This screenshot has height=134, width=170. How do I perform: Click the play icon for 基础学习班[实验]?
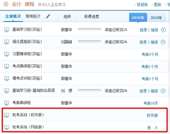163,30
